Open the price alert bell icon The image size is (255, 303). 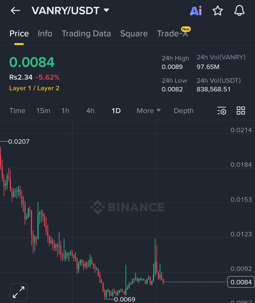tap(239, 11)
